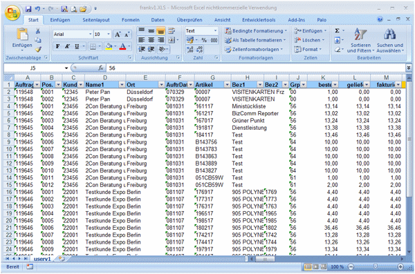Insert function with the fx icon
The image size is (415, 274).
(100, 68)
